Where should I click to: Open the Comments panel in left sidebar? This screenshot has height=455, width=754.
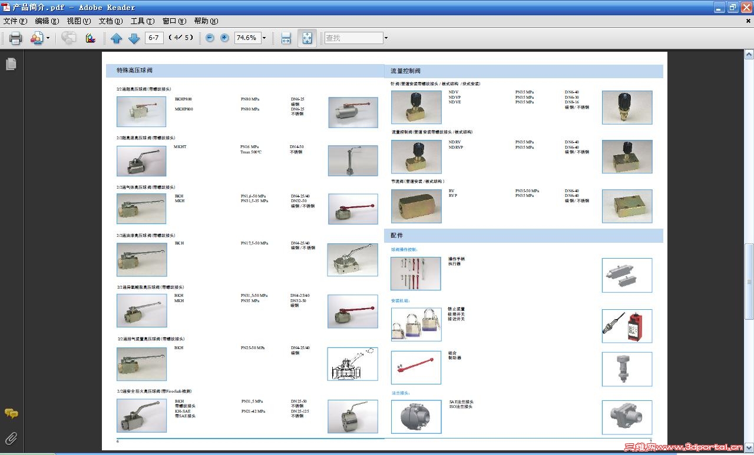pyautogui.click(x=11, y=414)
